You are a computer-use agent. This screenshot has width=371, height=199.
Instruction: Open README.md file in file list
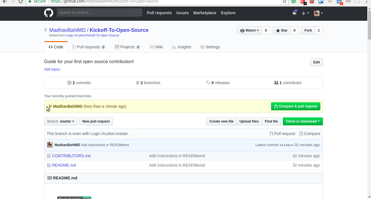tap(64, 165)
